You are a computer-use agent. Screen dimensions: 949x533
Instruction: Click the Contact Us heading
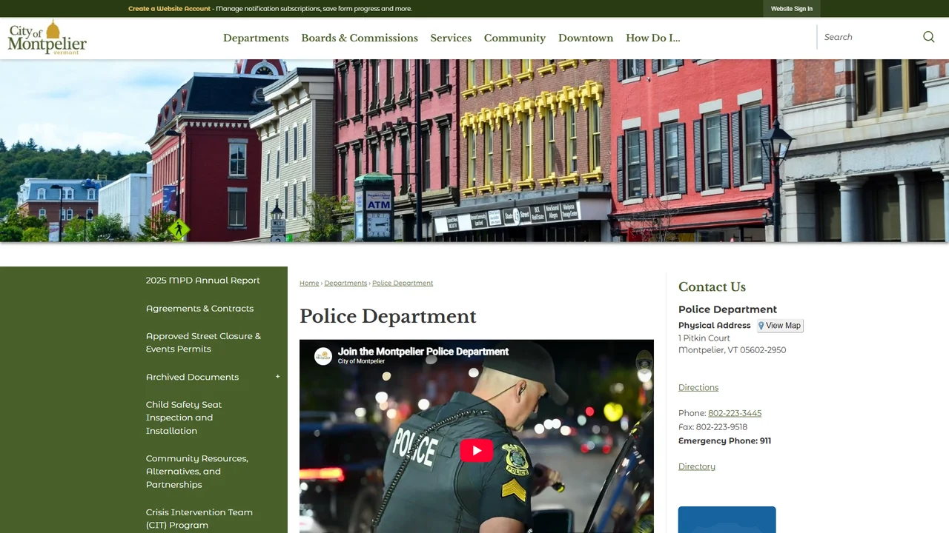712,287
